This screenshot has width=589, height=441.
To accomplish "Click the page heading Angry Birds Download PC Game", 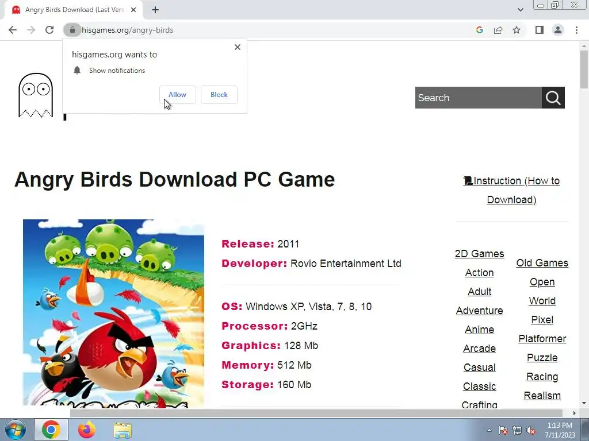I will 175,179.
